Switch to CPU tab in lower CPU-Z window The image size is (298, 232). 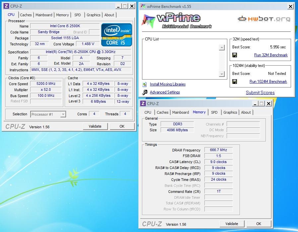click(148, 112)
